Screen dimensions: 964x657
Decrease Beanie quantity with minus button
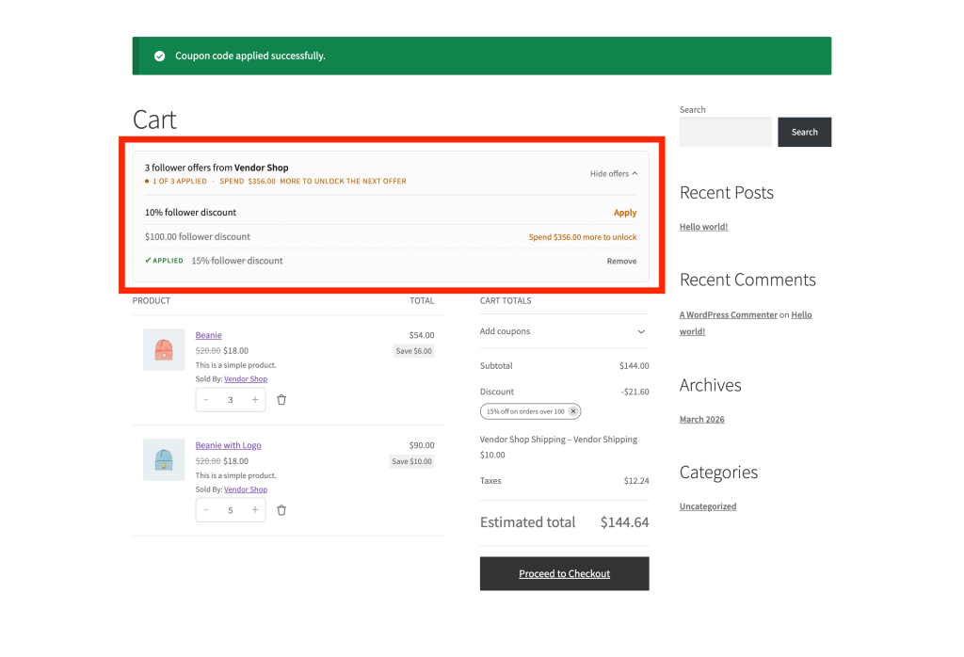pyautogui.click(x=206, y=400)
